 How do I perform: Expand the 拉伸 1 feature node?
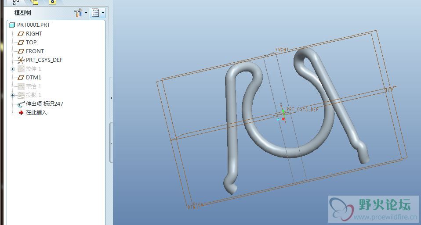point(12,69)
